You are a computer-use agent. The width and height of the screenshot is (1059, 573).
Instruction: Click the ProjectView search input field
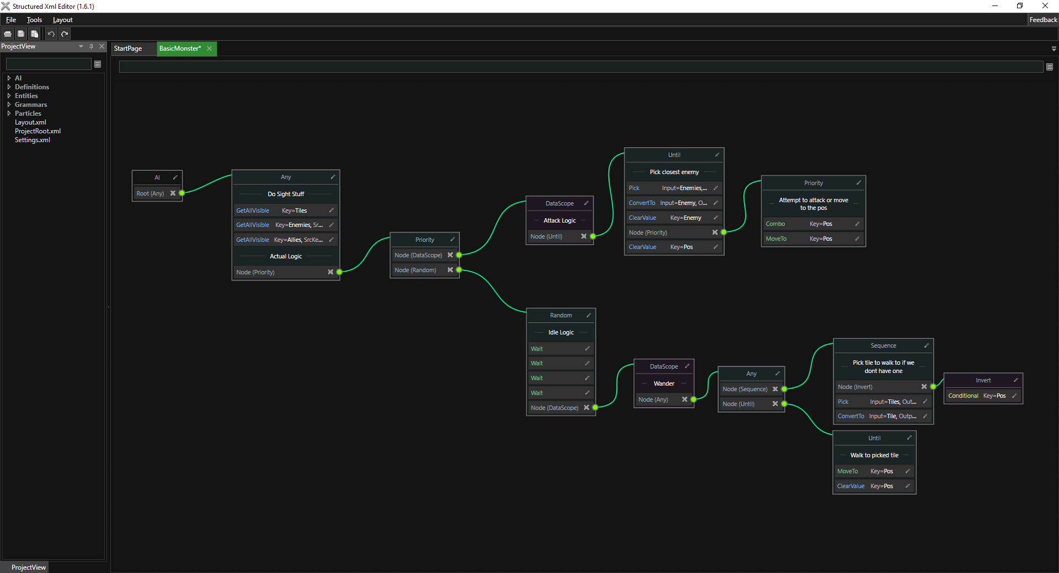(x=49, y=64)
